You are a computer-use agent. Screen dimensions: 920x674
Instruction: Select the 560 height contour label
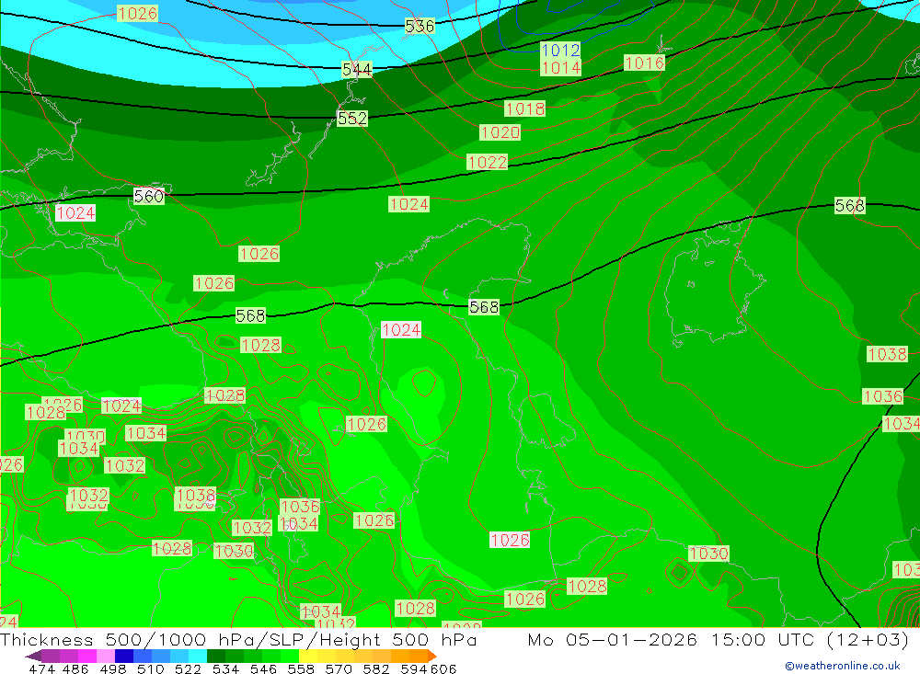(148, 196)
